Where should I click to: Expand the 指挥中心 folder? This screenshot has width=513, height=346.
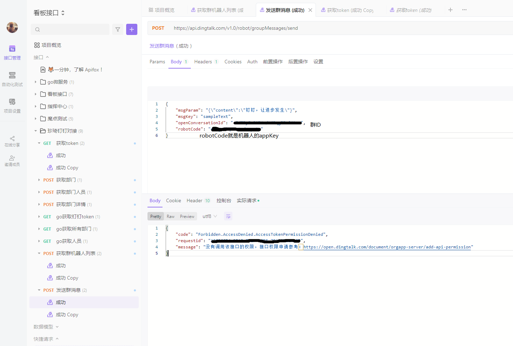click(x=35, y=106)
